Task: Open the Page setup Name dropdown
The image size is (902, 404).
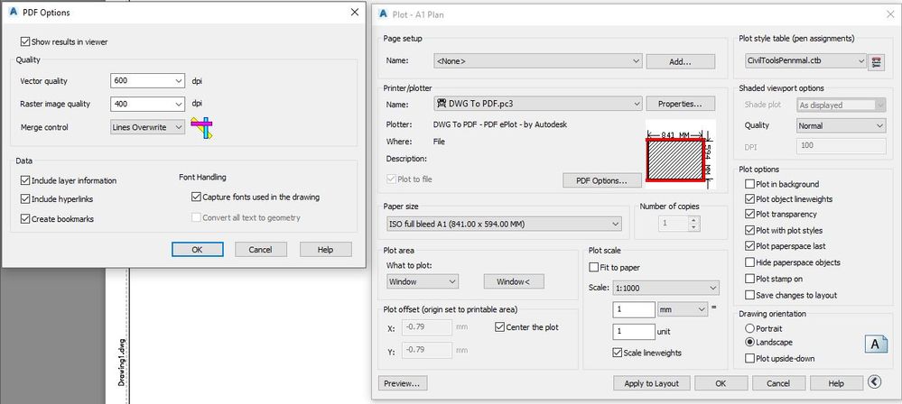Action: 537,61
